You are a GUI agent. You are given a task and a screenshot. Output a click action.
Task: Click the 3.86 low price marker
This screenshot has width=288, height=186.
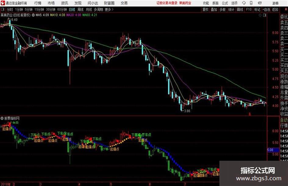click(x=187, y=111)
